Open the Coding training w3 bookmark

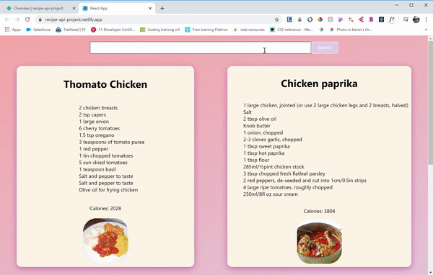[160, 30]
